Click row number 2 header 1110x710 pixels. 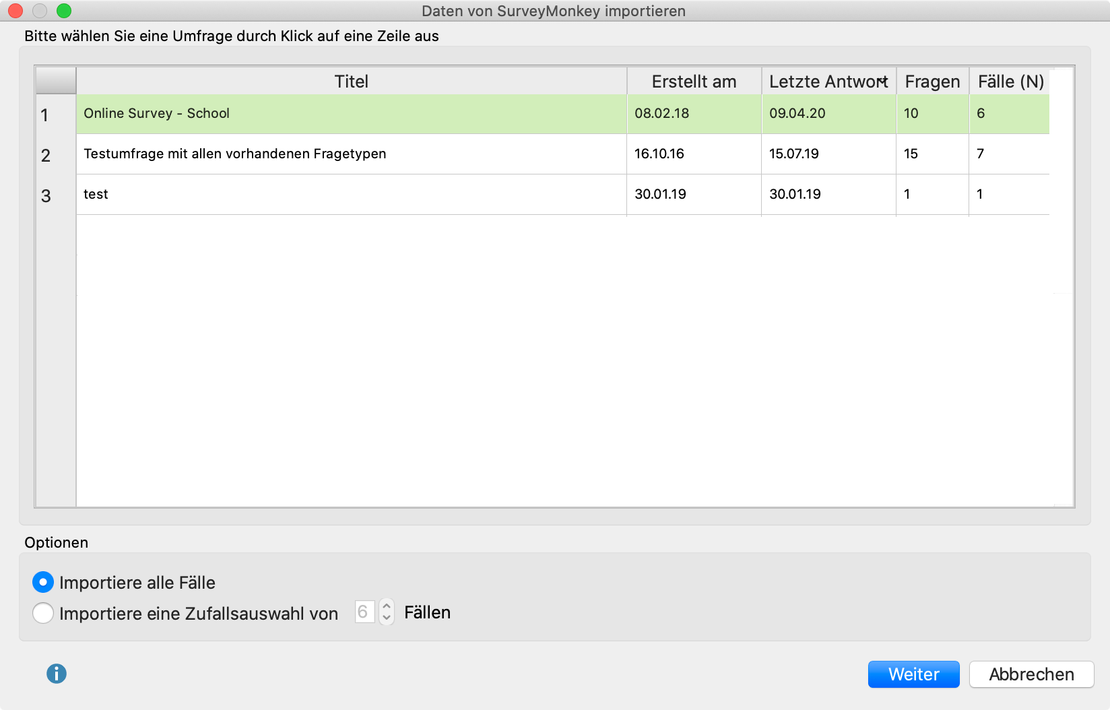pos(55,155)
